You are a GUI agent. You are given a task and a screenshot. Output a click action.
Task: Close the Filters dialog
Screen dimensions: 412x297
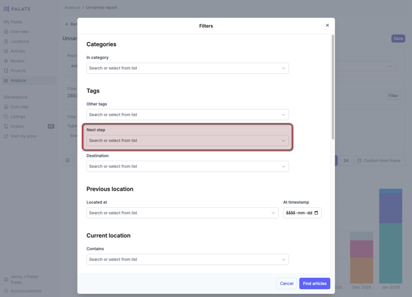pos(327,25)
